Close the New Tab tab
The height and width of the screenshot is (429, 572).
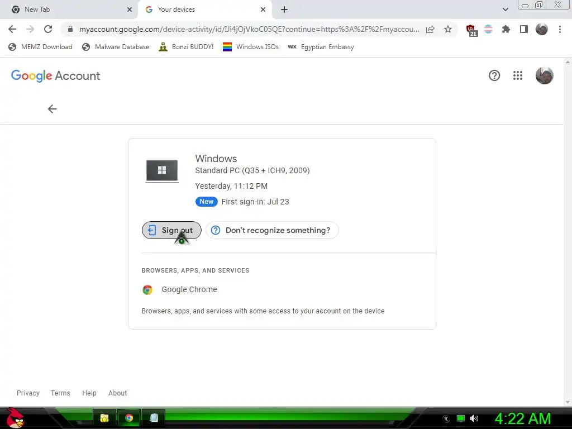(129, 9)
